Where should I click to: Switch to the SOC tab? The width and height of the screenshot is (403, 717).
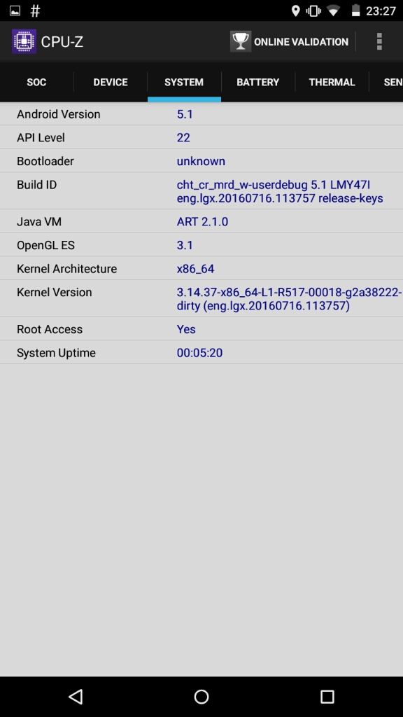coord(36,83)
